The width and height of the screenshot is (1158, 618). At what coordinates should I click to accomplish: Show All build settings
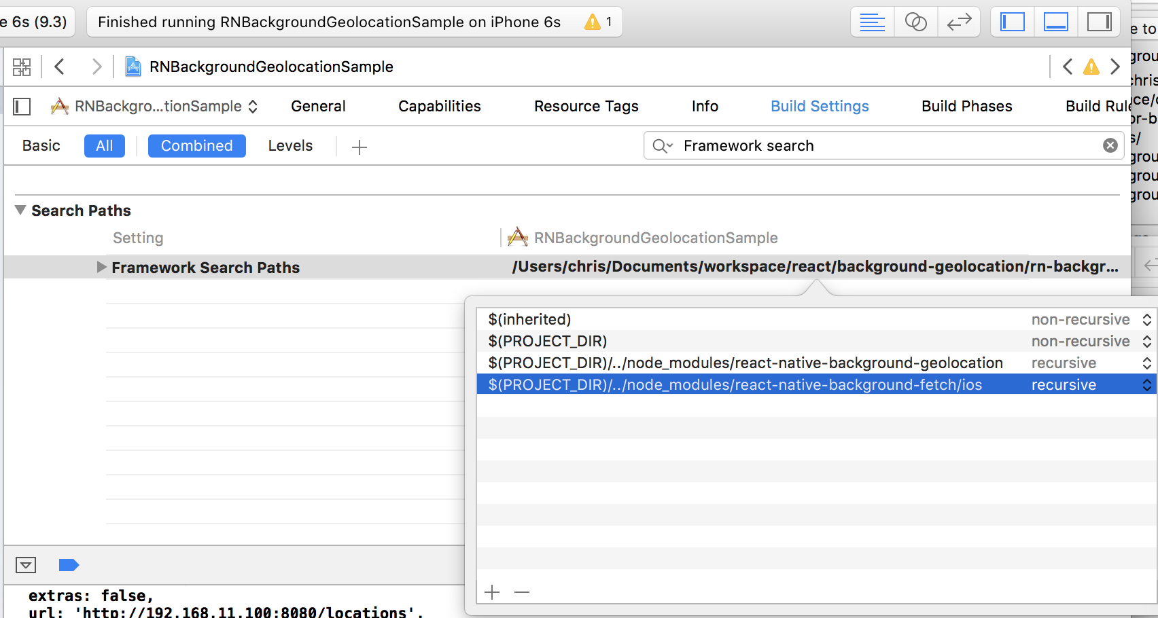tap(105, 146)
